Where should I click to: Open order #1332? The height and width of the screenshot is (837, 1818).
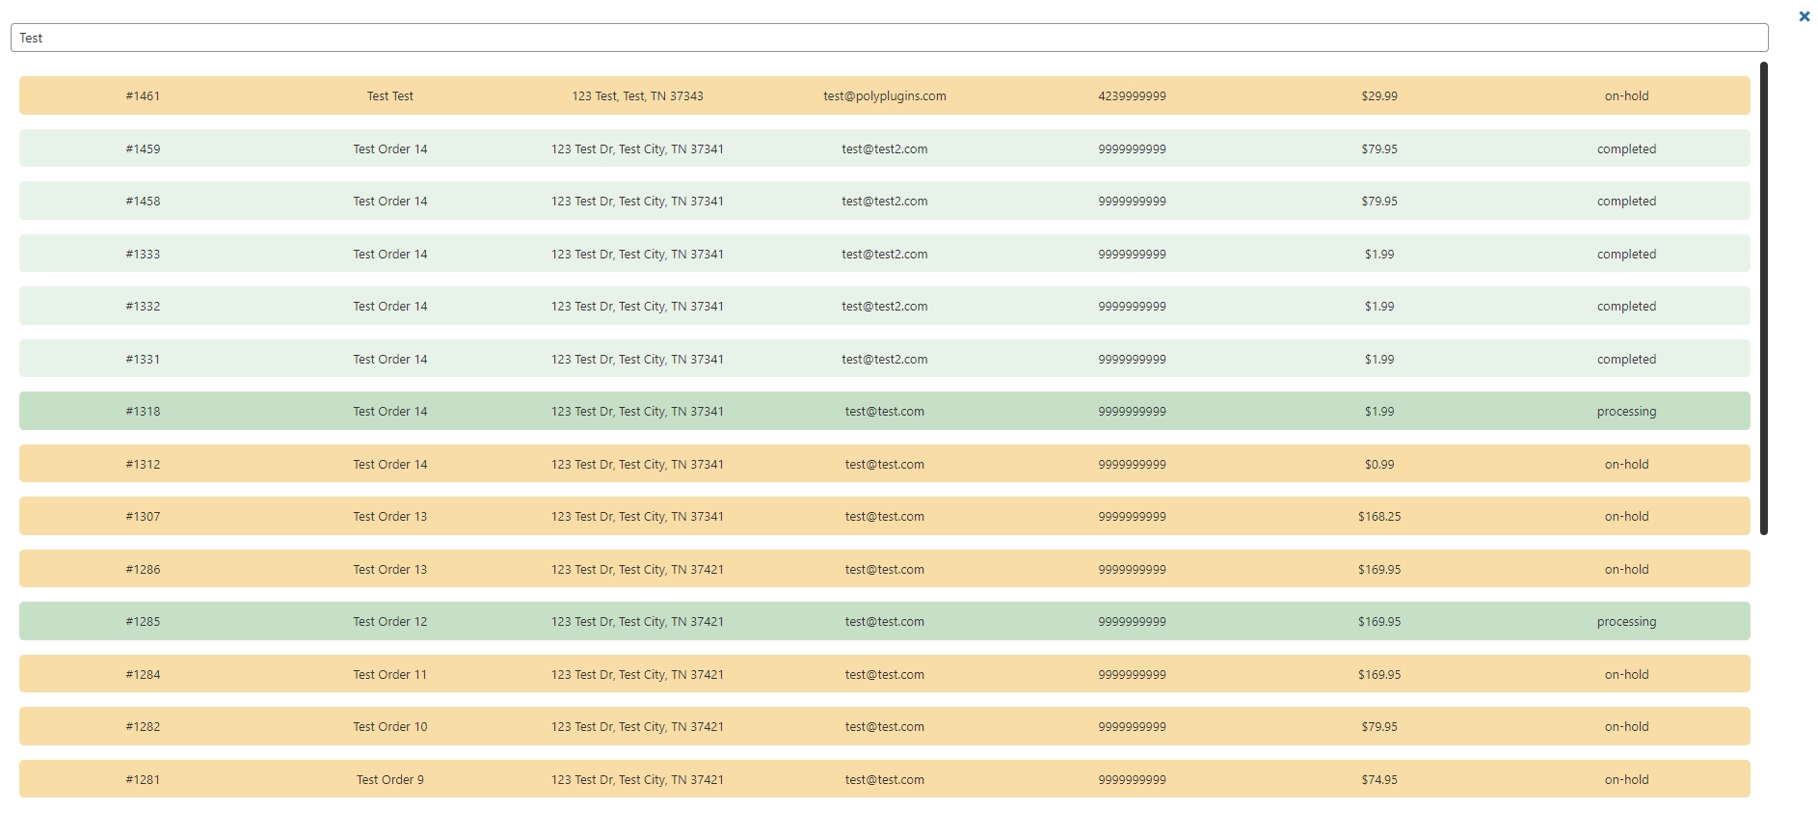click(884, 306)
